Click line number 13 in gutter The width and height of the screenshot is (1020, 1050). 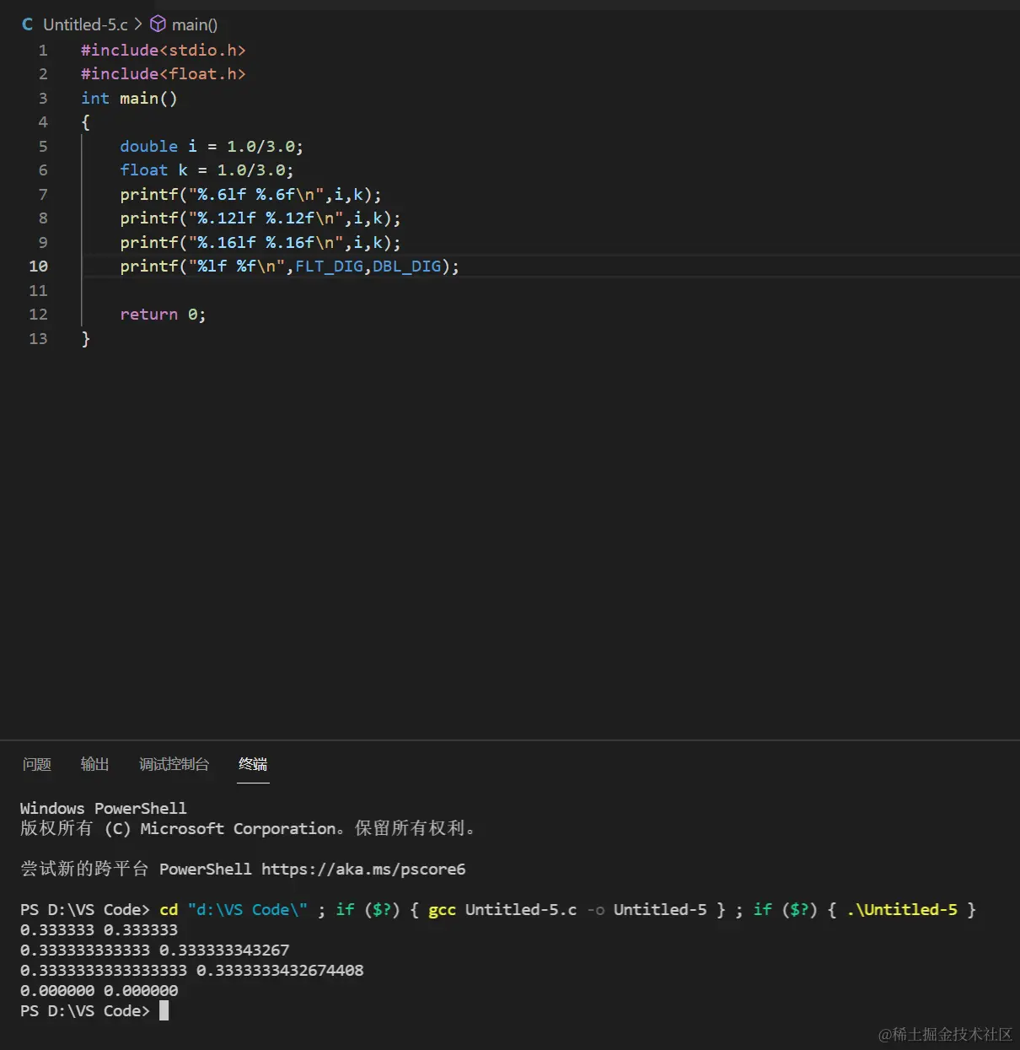tap(39, 338)
